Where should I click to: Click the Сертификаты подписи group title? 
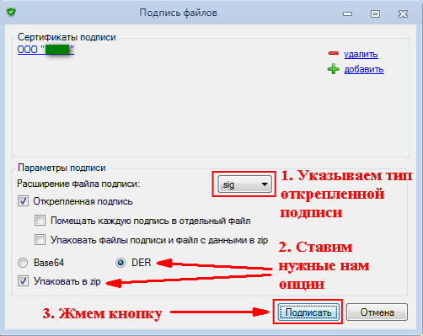point(67,37)
